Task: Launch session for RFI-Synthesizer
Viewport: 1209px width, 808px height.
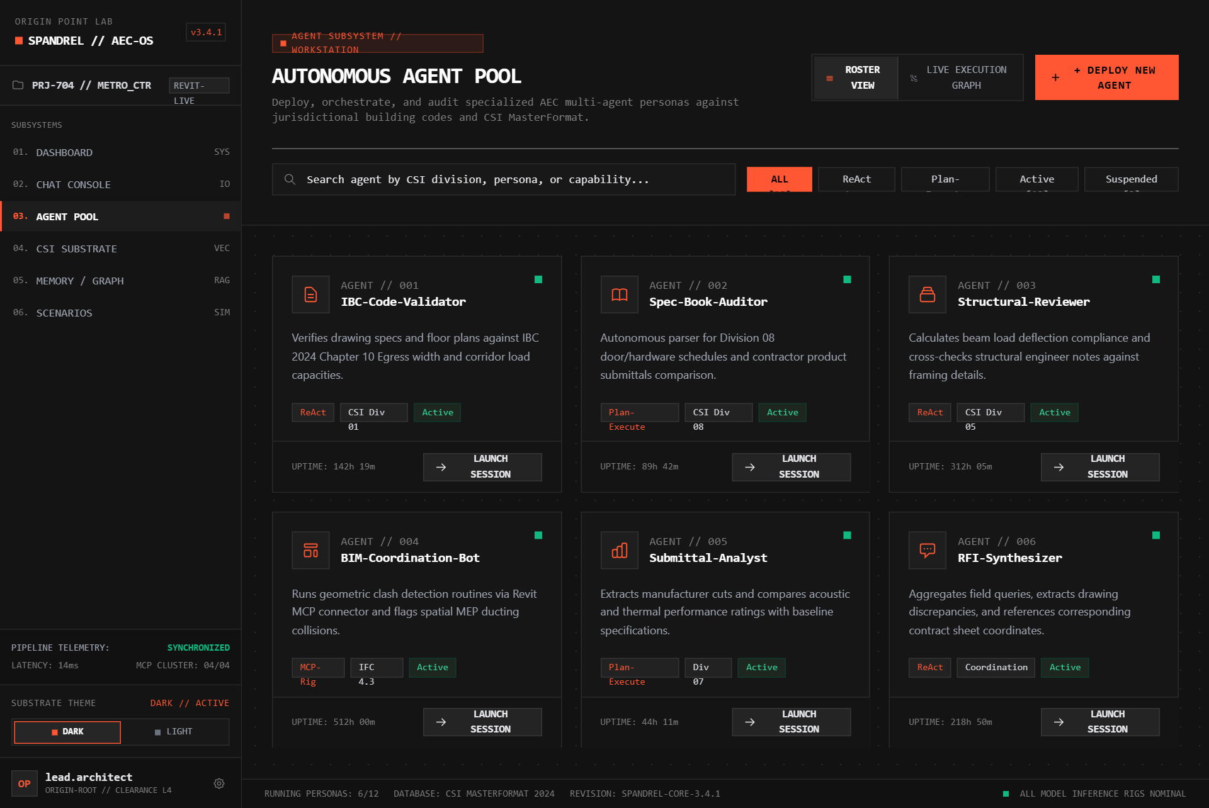Action: [1099, 722]
